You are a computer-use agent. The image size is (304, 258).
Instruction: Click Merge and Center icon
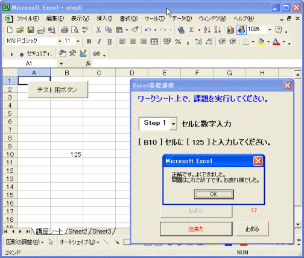click(154, 42)
